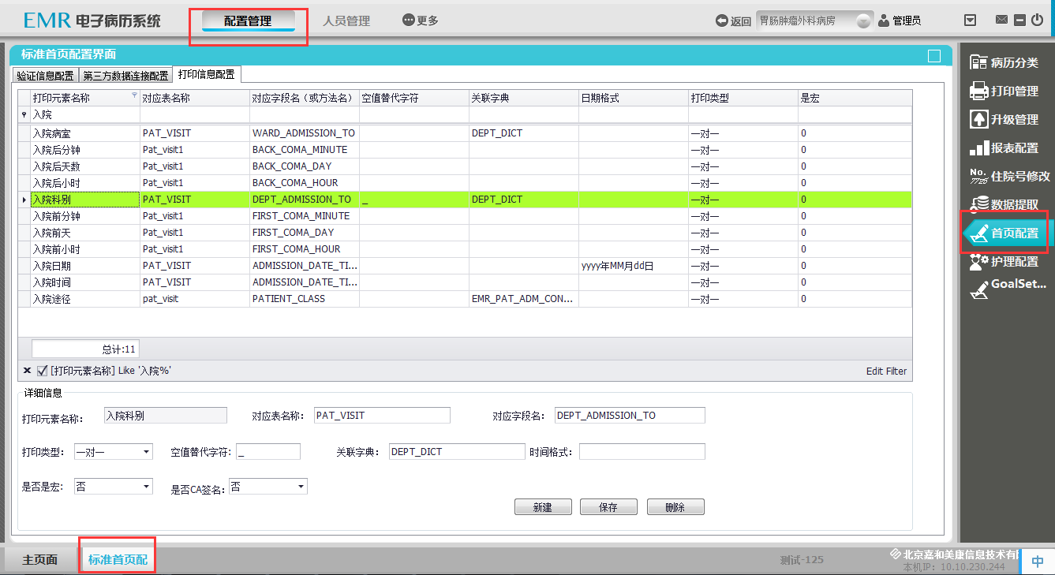Image resolution: width=1055 pixels, height=575 pixels.
Task: Select the 打印信息配置 tab
Action: [207, 74]
